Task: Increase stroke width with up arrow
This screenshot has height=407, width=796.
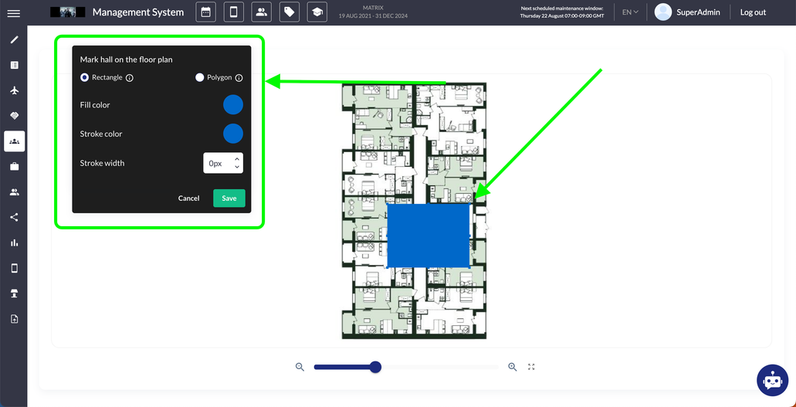Action: 236,159
